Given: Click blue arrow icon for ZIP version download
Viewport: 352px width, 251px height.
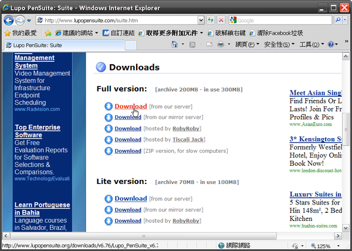Looking at the screenshot, I should tap(109, 151).
